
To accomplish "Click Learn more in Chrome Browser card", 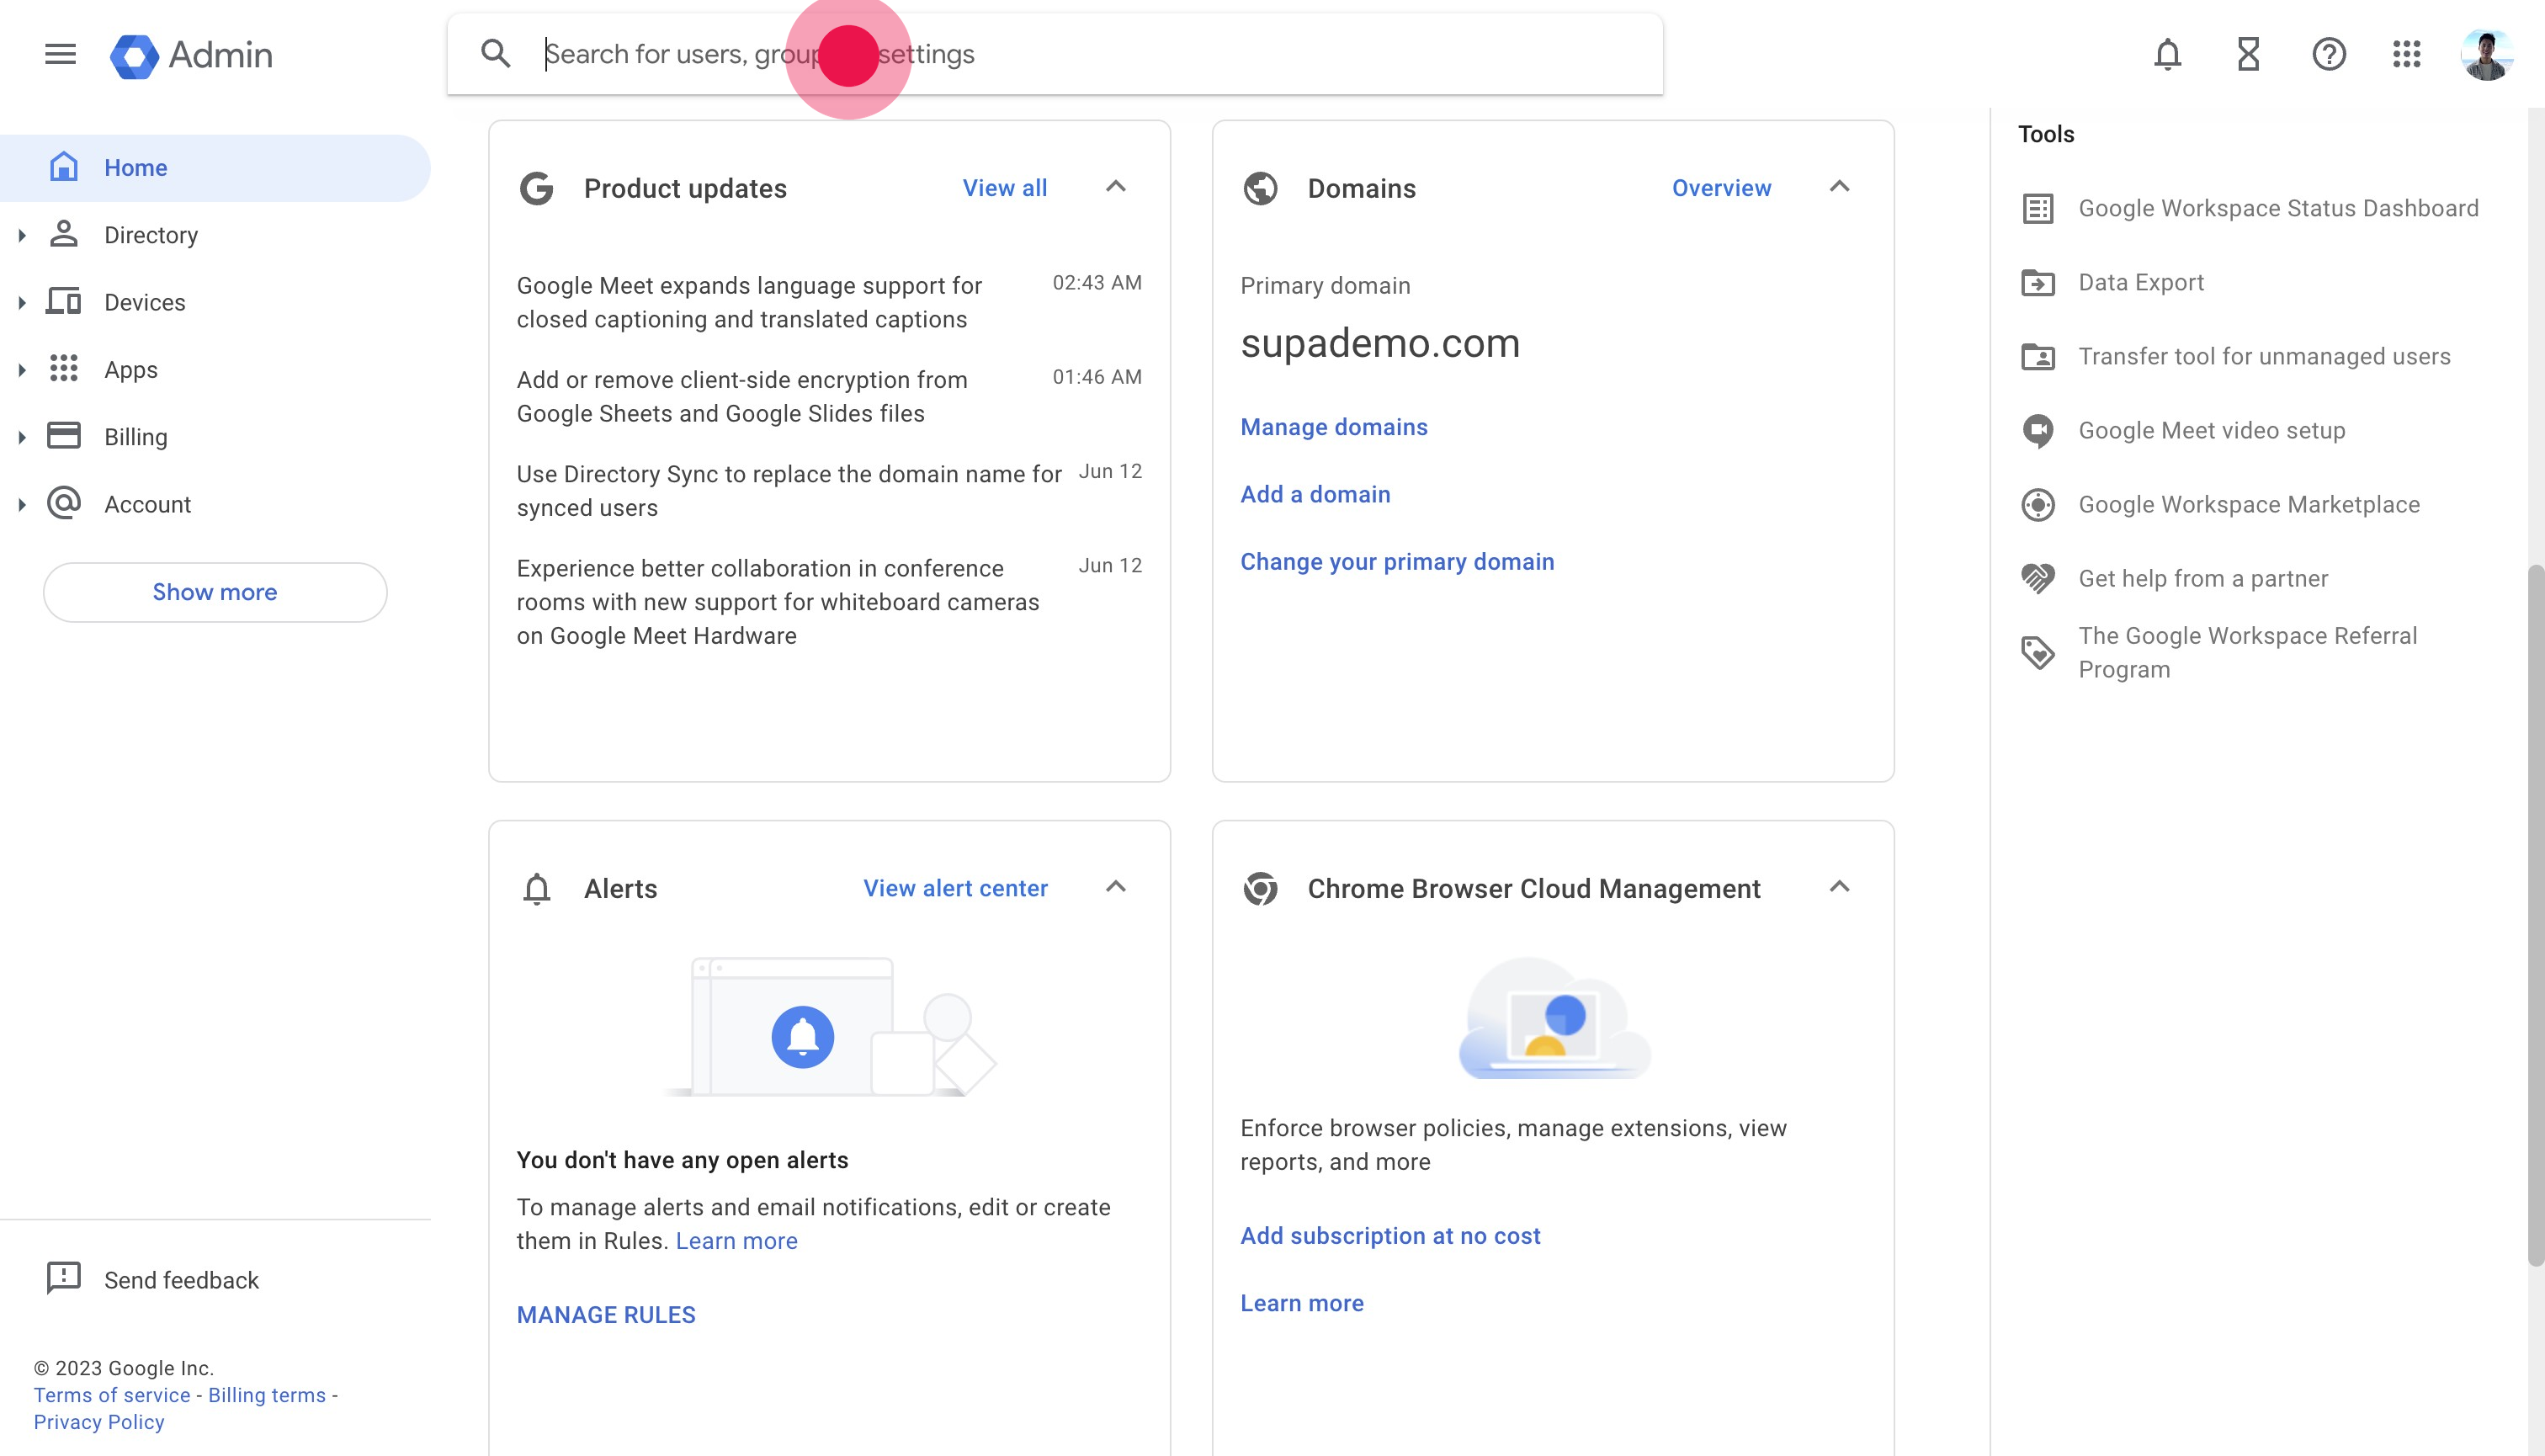I will point(1302,1303).
